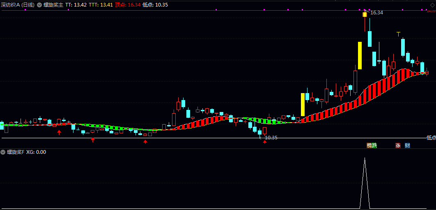The height and width of the screenshot is (210, 436).
Task: Click the 榜 orange info icon
Action: pyautogui.click(x=369, y=145)
